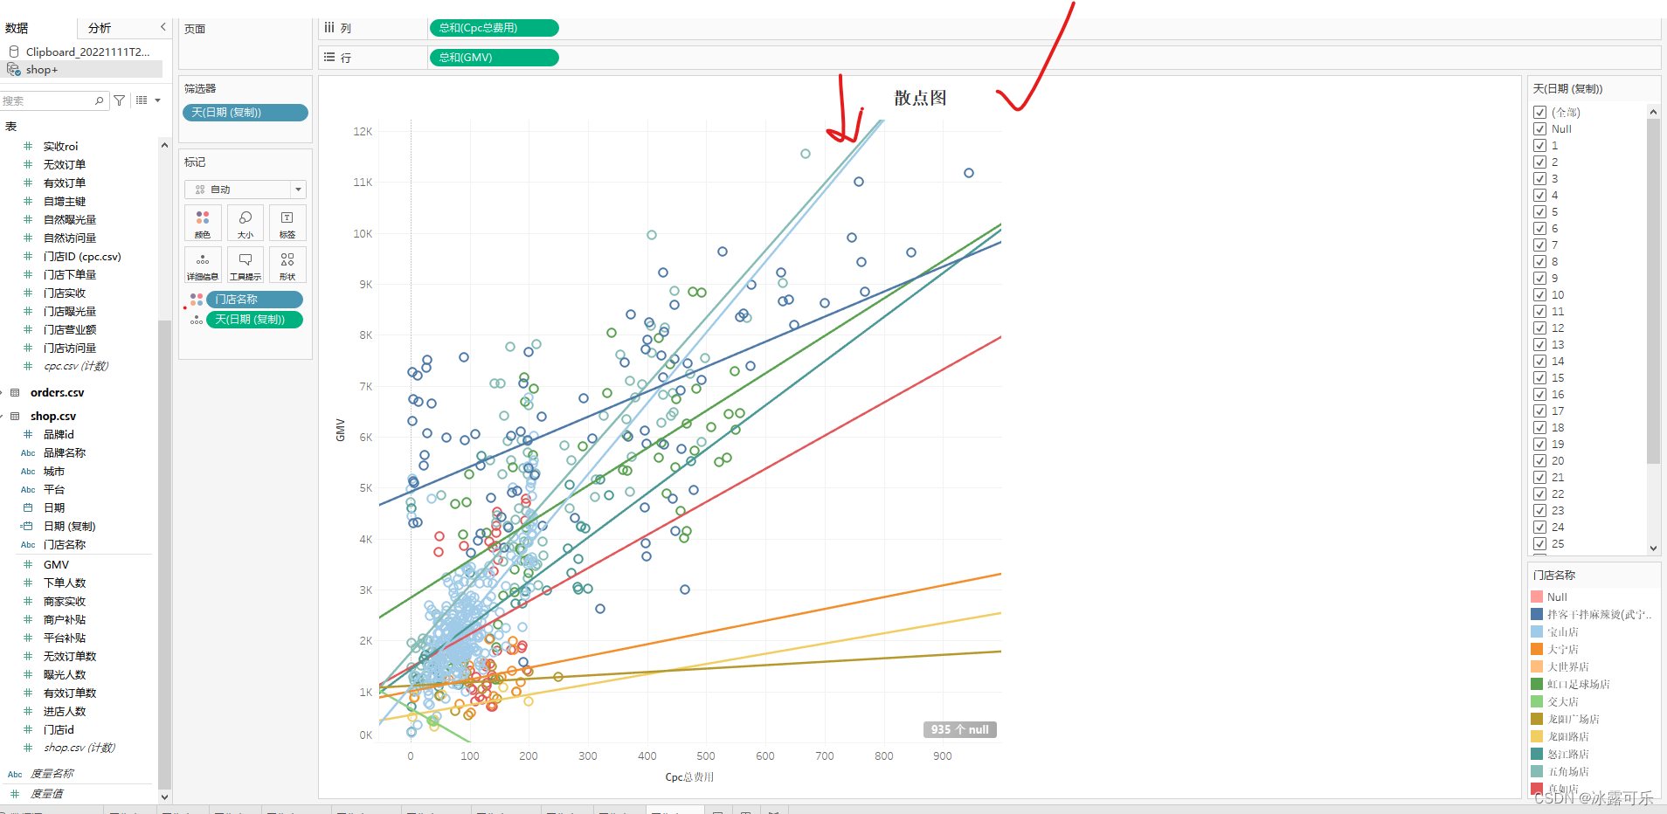Select the 度量名称 field
The height and width of the screenshot is (814, 1667).
(52, 774)
